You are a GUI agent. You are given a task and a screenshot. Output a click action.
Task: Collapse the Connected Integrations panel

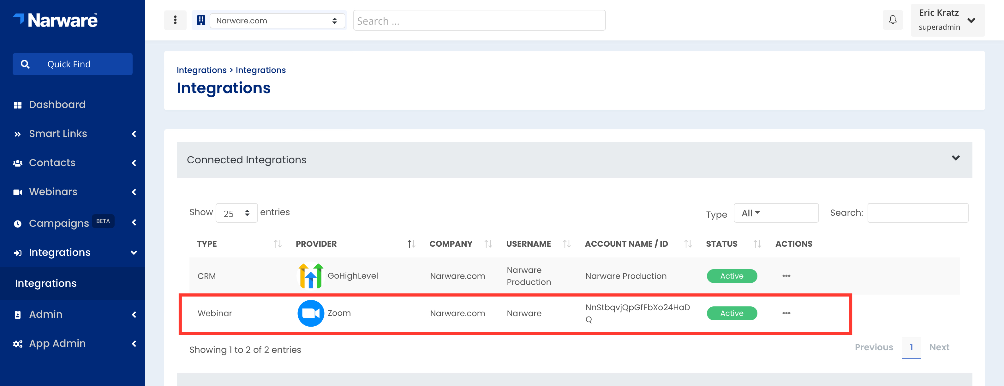[x=955, y=158]
